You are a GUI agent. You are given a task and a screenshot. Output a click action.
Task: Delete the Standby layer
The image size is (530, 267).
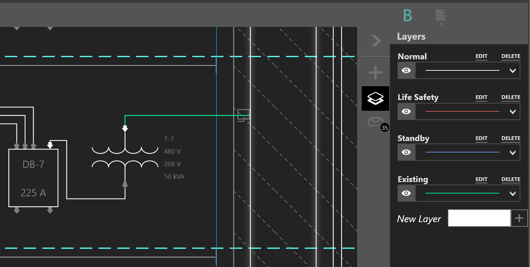click(511, 138)
